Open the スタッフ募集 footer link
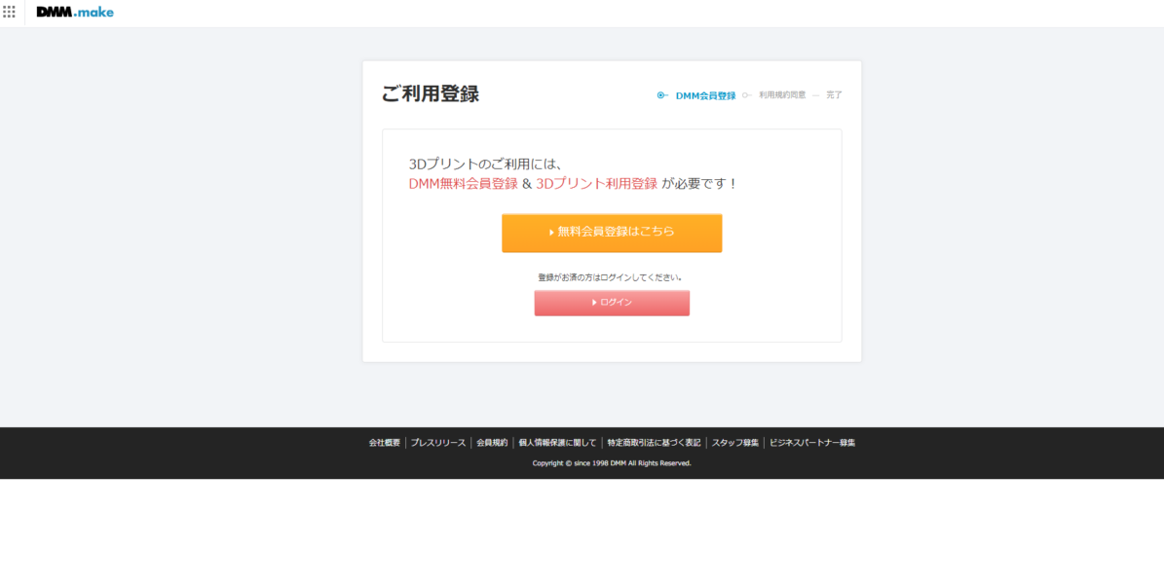Viewport: 1164px width, 584px height. [734, 443]
